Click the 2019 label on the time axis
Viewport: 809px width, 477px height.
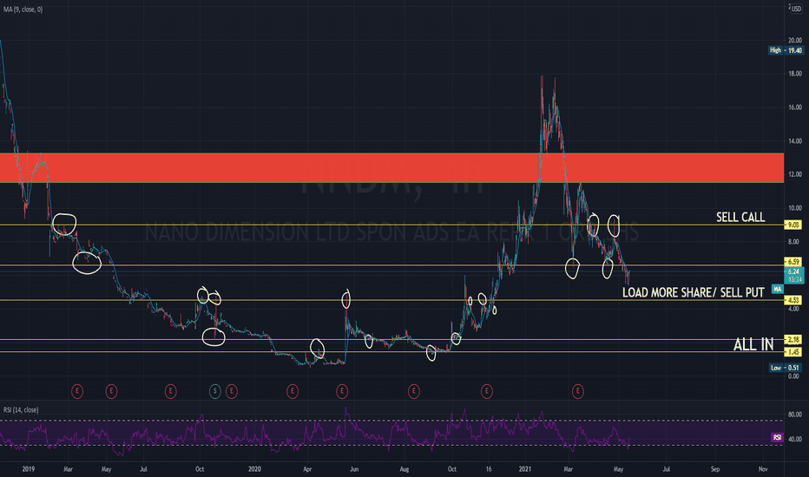(x=29, y=468)
